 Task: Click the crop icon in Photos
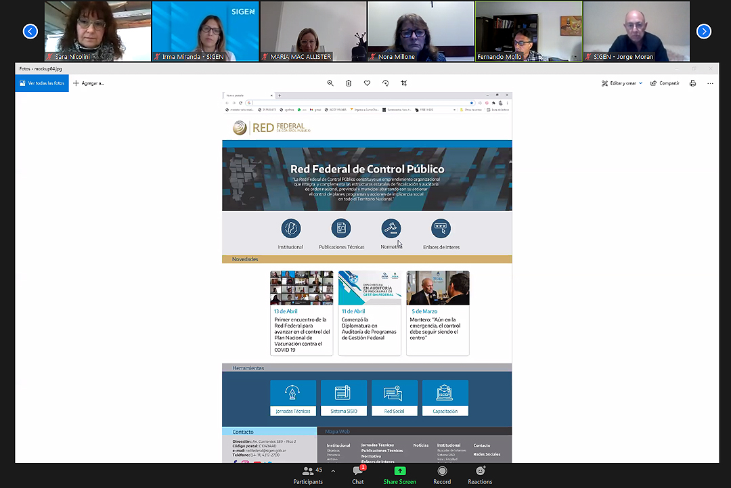click(403, 83)
